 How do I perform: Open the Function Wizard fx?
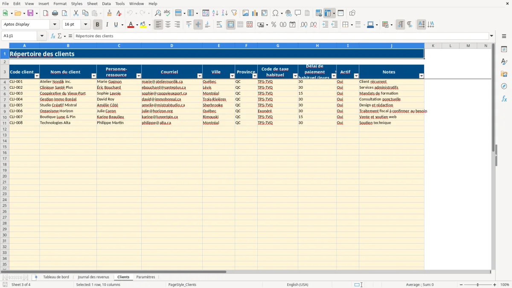click(53, 36)
